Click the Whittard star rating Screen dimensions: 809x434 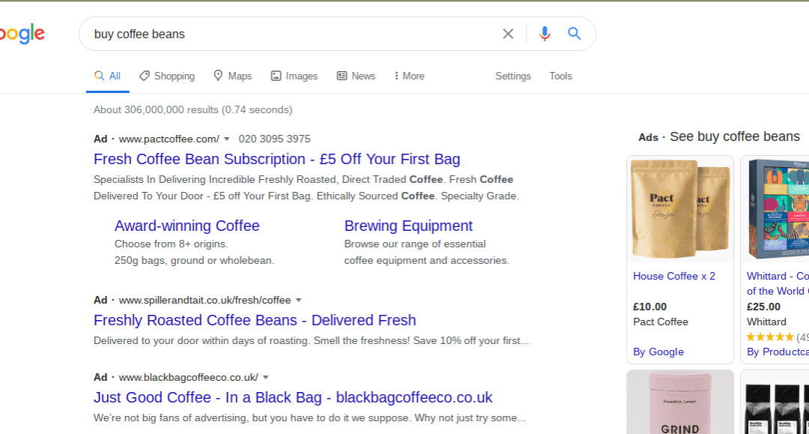770,337
